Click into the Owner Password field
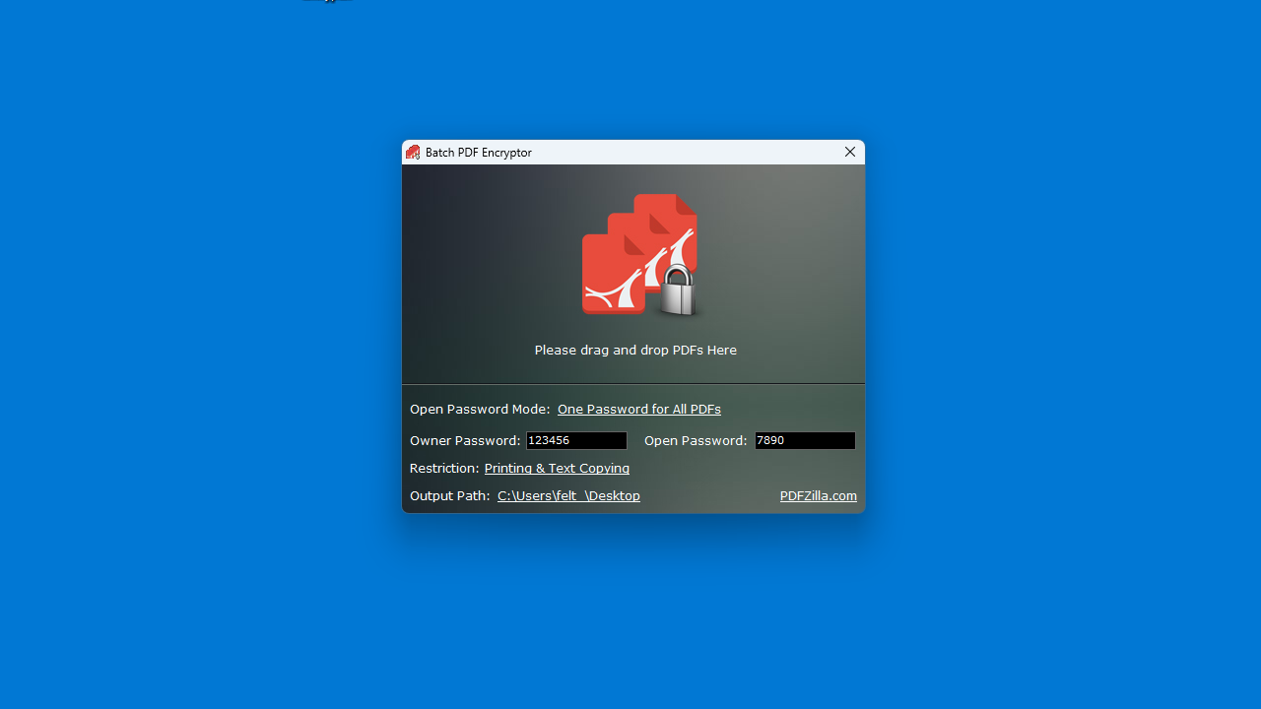Screen dimensions: 1261x709 tap(576, 440)
